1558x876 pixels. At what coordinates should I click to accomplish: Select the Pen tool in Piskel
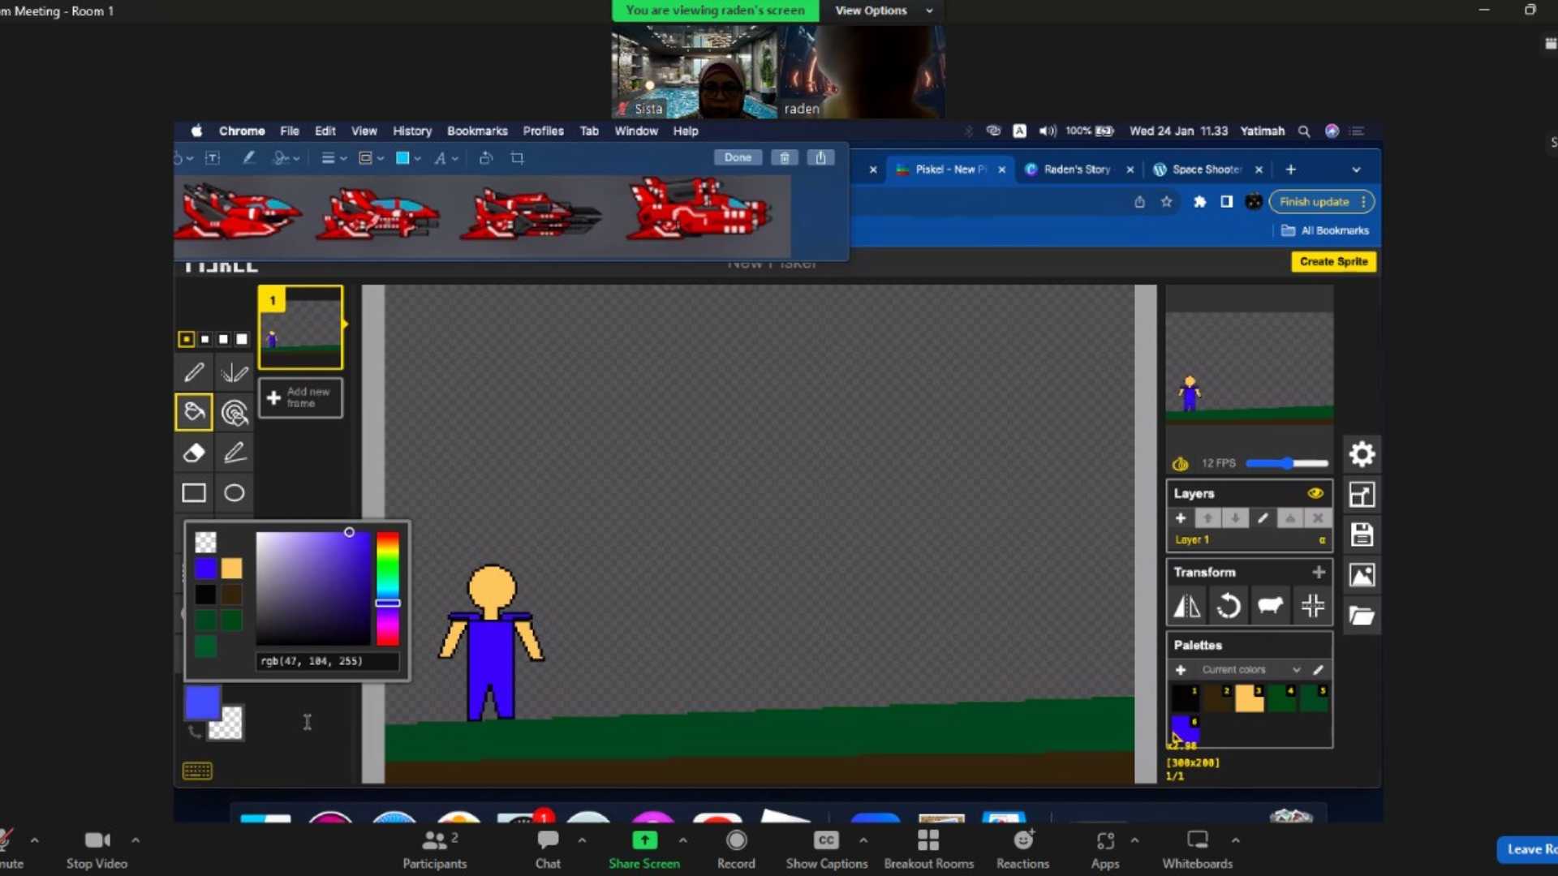tap(194, 372)
